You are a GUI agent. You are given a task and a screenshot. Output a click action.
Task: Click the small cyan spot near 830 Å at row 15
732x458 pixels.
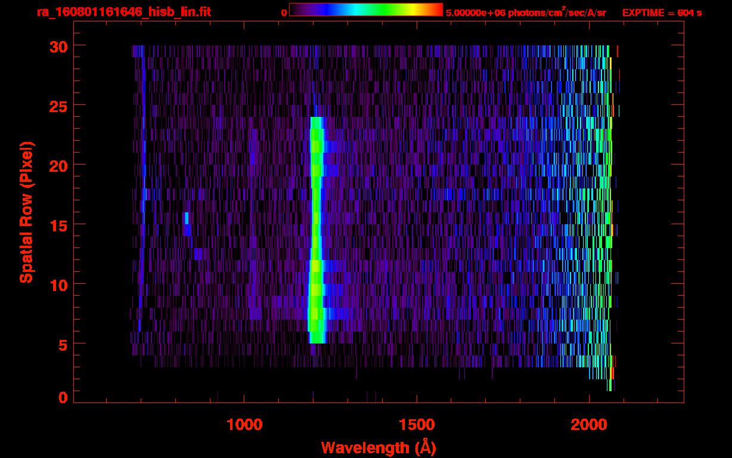[187, 218]
